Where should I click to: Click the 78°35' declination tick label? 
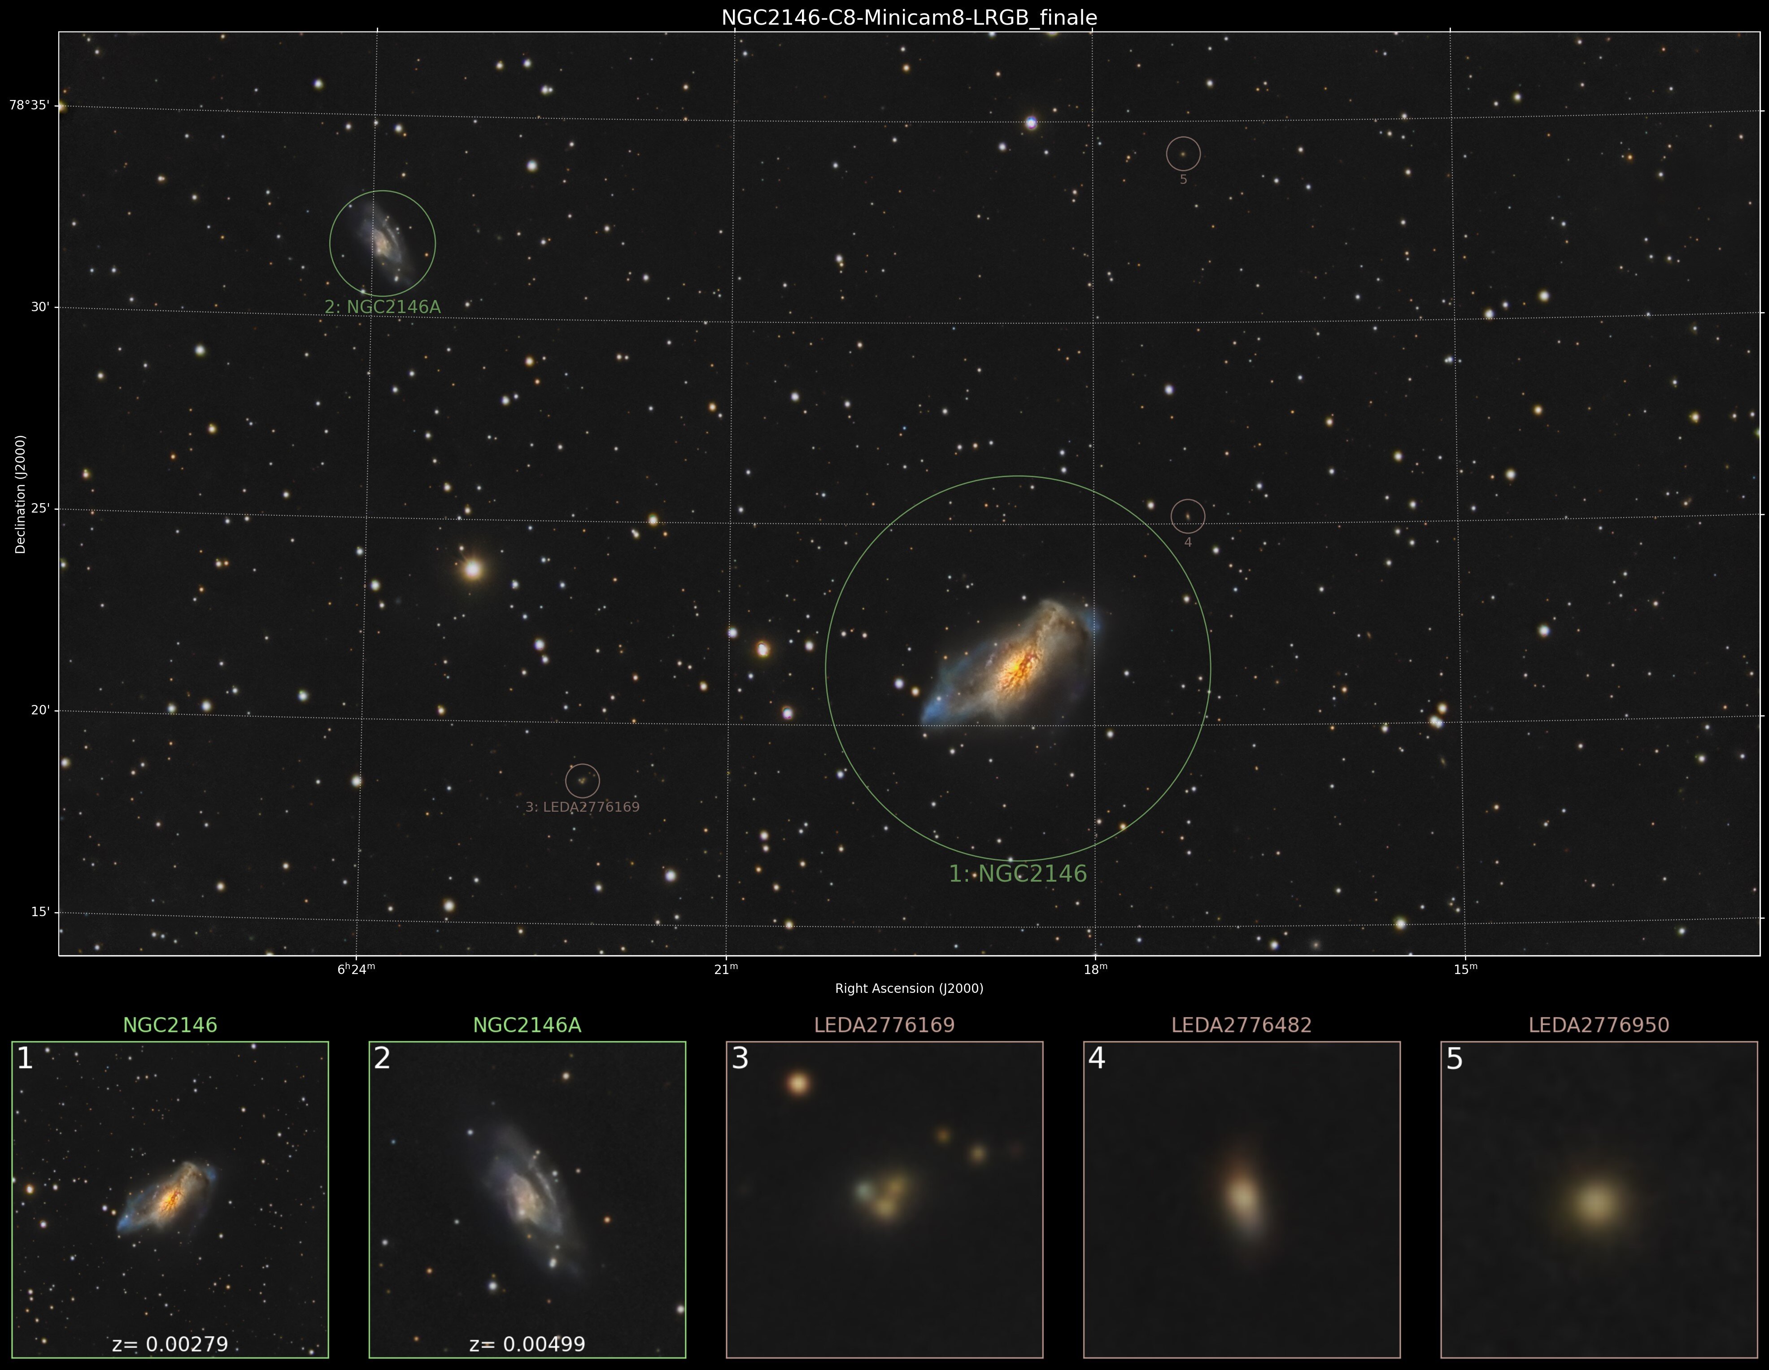point(29,105)
